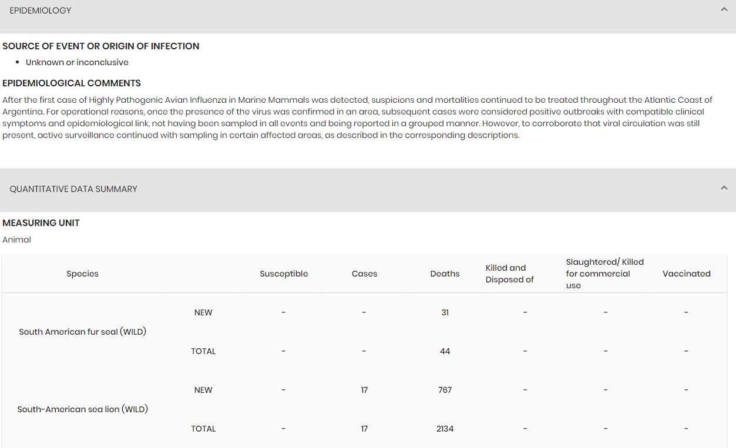This screenshot has height=448, width=736.
Task: Click the Vaccinated column header
Action: click(x=686, y=274)
